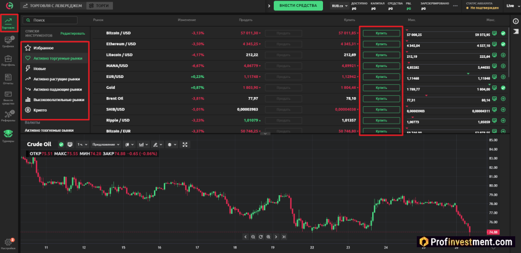Jump to the latest candle with the skip-to-end icon
521x253 pixels.
point(284,237)
